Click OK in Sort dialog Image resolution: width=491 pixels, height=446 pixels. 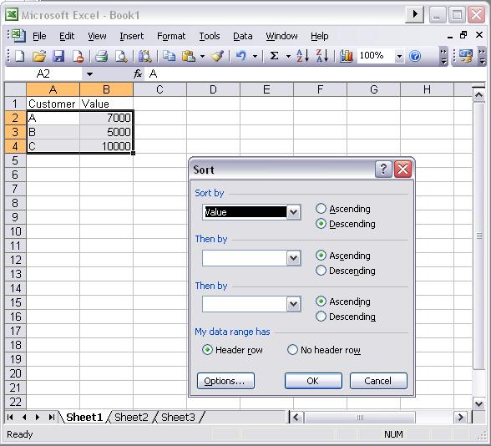point(313,381)
